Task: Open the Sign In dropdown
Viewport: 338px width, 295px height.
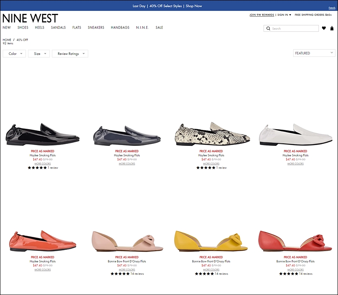Action: tap(284, 15)
